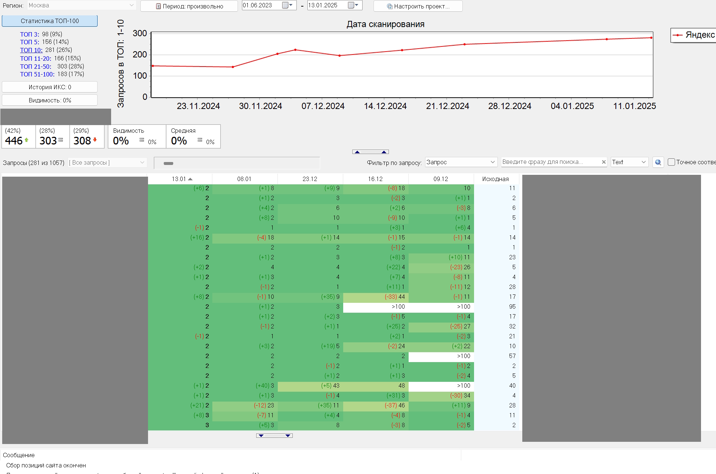Viewport: 716px width, 474px height.
Task: Click the Яндекс legend entry on chart
Action: 693,35
